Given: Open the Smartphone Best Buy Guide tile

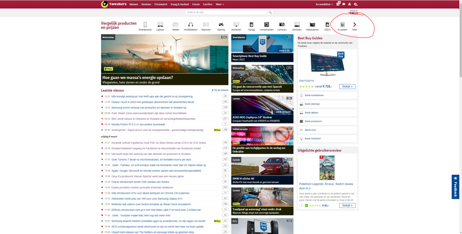Looking at the screenshot, I should 262,48.
